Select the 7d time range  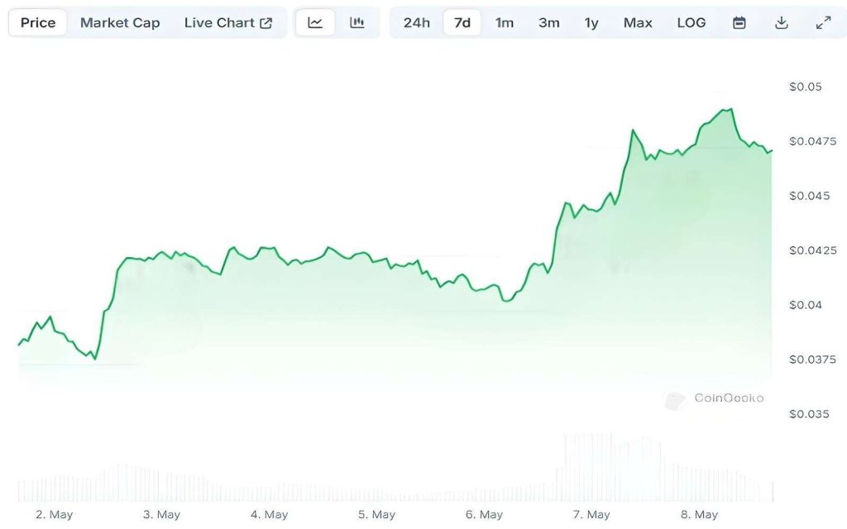[462, 22]
